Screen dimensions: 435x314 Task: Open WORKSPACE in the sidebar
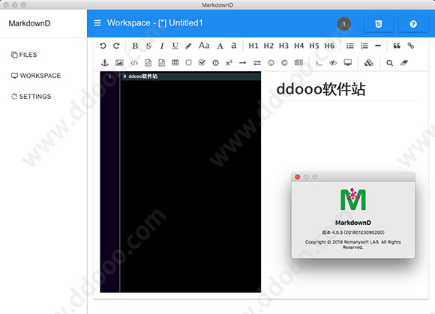[36, 76]
